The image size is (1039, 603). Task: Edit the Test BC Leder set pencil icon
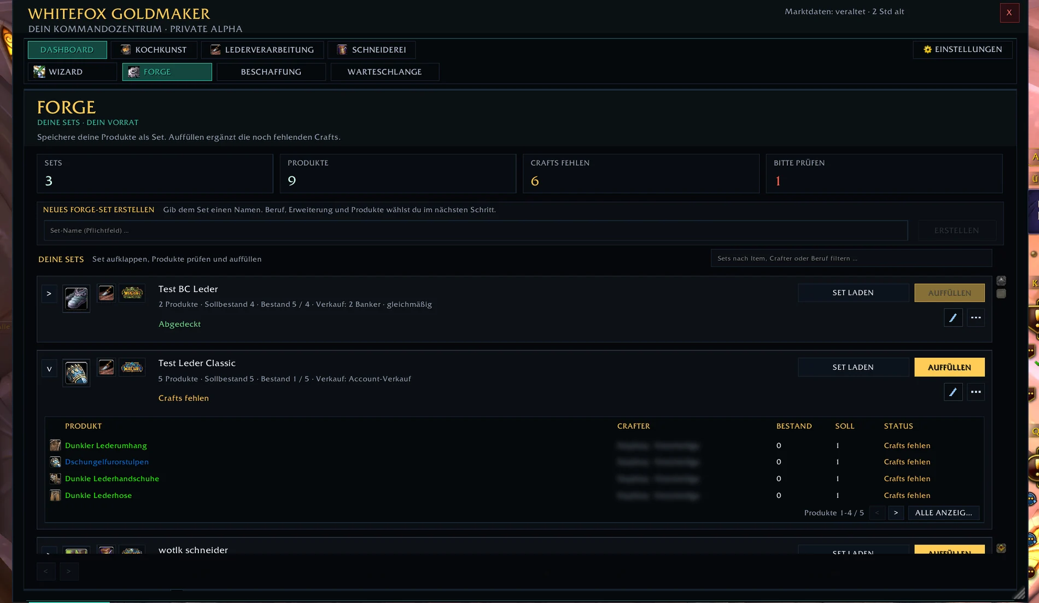coord(953,317)
